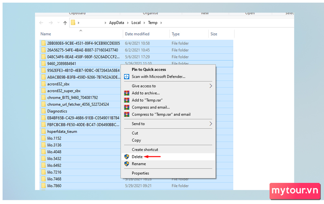Image resolution: width=324 pixels, height=204 pixels.
Task: Choose Add to archive option
Action: pos(146,93)
